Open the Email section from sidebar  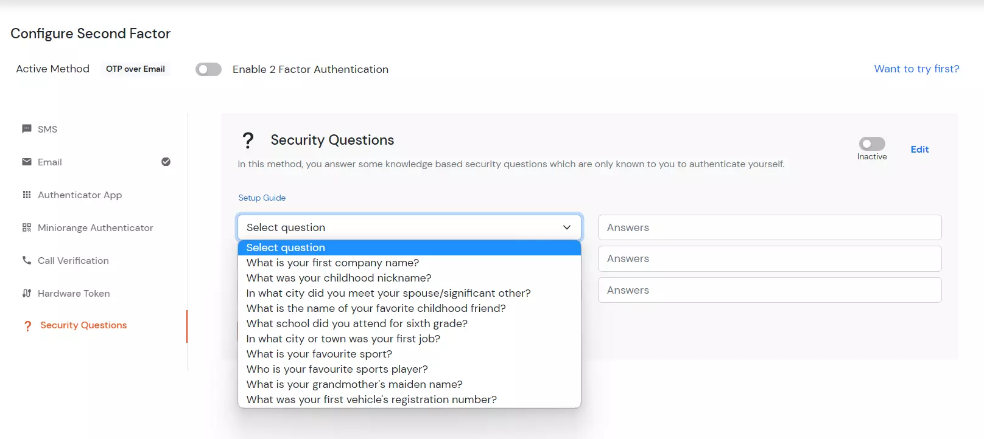50,162
